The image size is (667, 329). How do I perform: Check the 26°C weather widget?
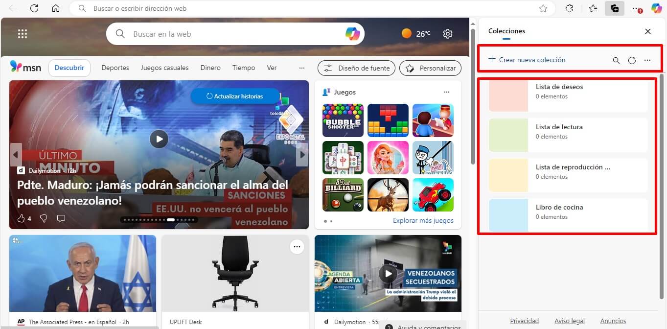pyautogui.click(x=416, y=34)
